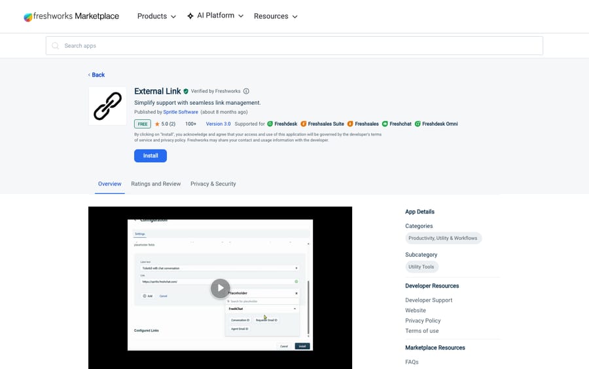Screen dimensions: 589x369
Task: Open the Resources dropdown
Action: 276,16
